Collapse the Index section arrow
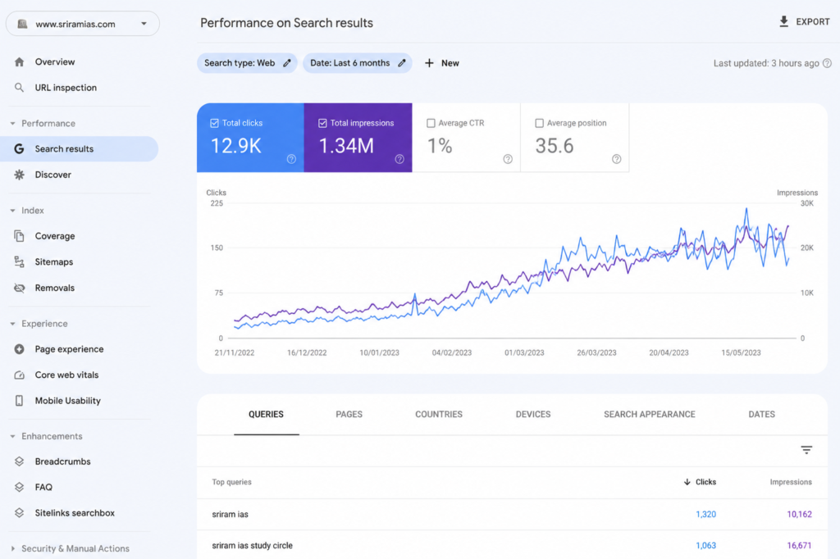This screenshot has height=559, width=840. (x=12, y=211)
